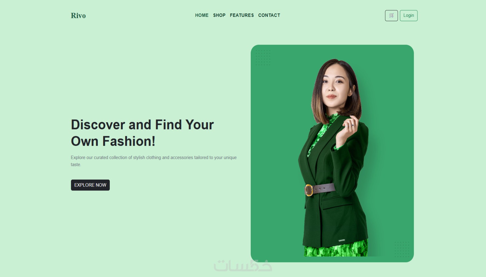Click the dotted pattern at the card's top-left
Viewport: 486px width, 277px height.
[263, 58]
